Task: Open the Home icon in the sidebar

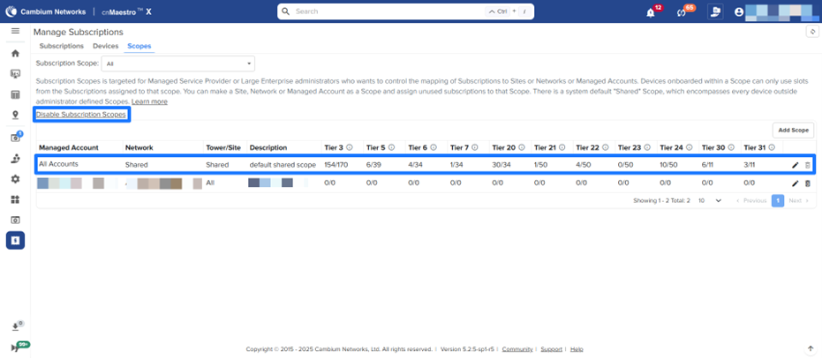Action: pos(15,53)
